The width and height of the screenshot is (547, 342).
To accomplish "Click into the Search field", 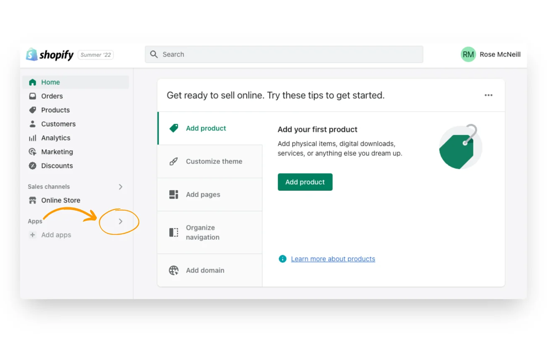I will tap(284, 54).
